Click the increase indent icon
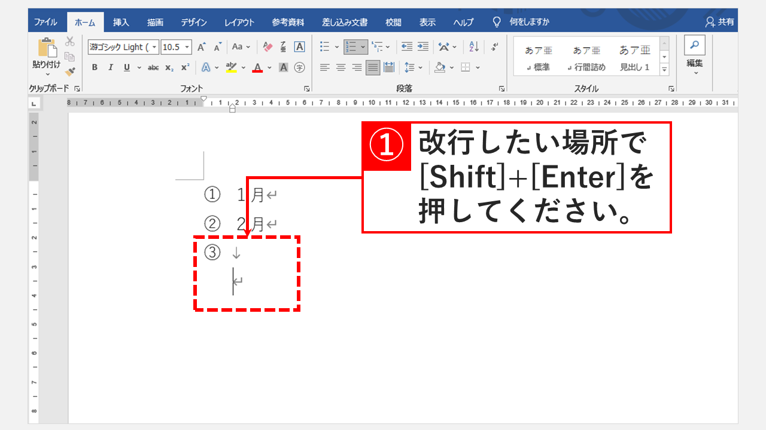Screen dimensions: 766x430 tap(423, 47)
